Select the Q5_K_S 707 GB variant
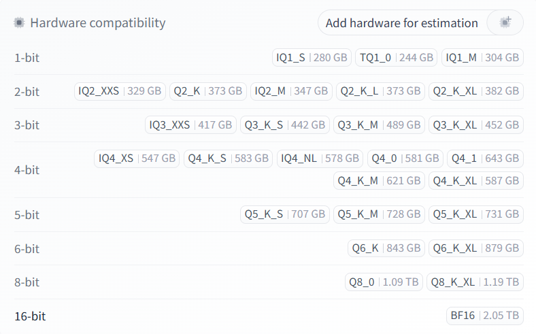The width and height of the screenshot is (536, 334). (285, 214)
